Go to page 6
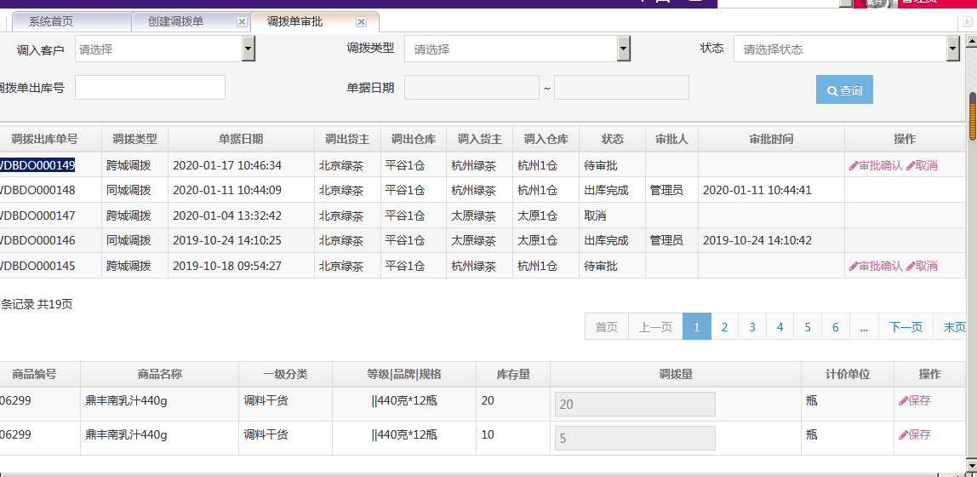Image resolution: width=977 pixels, height=477 pixels. (836, 327)
